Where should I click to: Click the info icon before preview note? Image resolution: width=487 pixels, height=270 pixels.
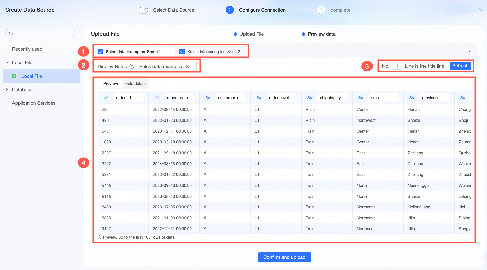click(x=100, y=237)
